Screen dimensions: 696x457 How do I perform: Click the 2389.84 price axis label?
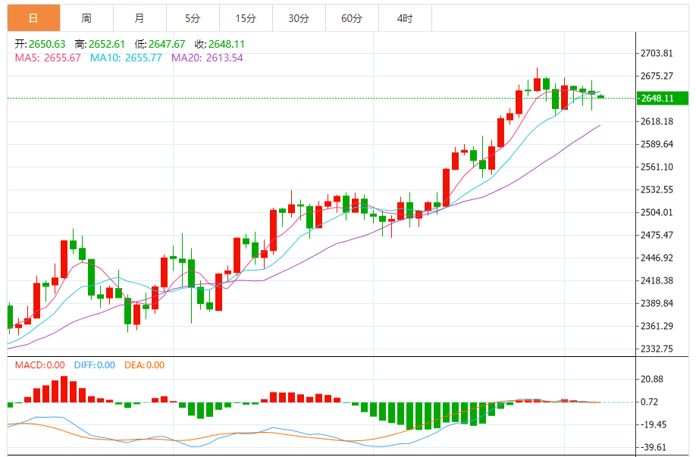657,303
